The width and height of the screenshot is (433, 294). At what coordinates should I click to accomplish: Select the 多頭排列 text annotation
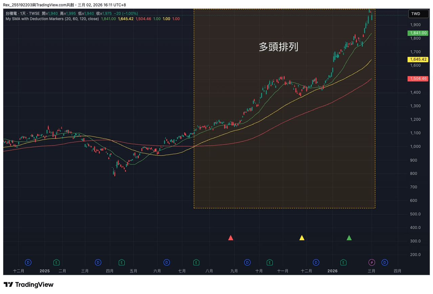click(278, 47)
